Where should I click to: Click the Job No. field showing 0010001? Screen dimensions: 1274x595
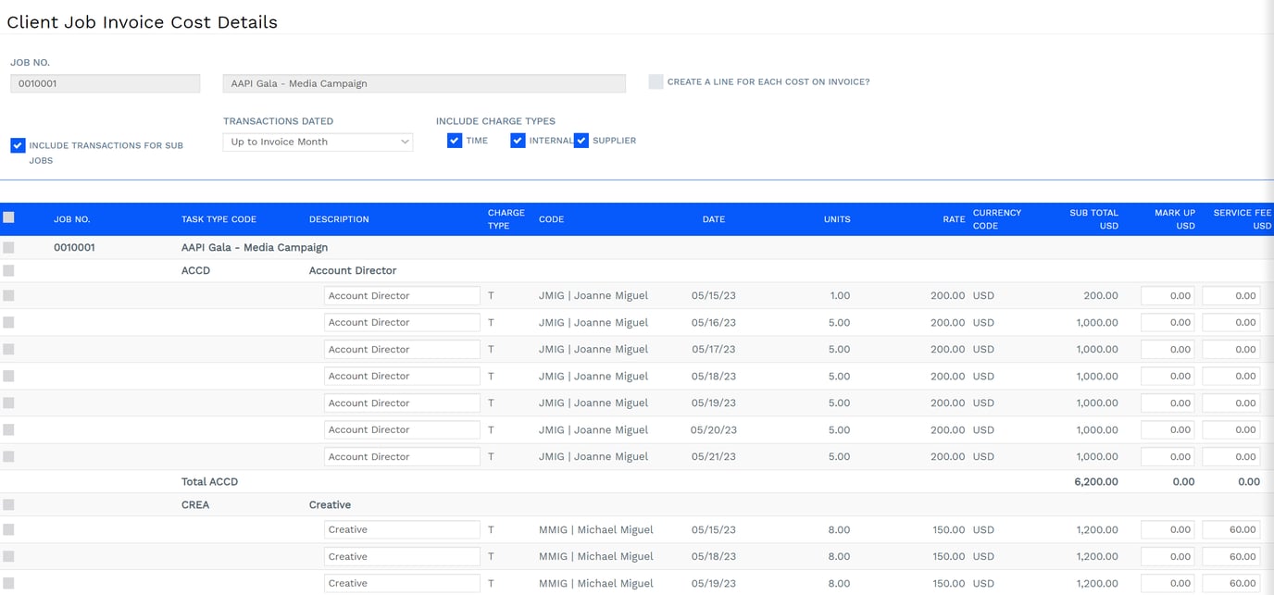click(105, 83)
